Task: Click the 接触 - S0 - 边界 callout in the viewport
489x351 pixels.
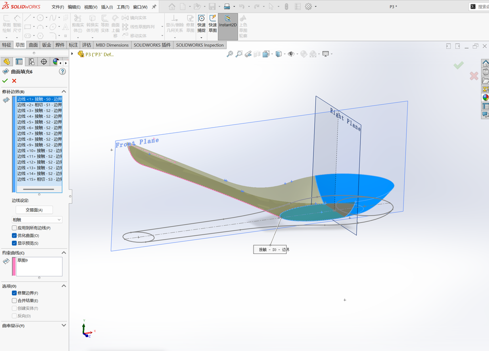Action: coord(270,250)
